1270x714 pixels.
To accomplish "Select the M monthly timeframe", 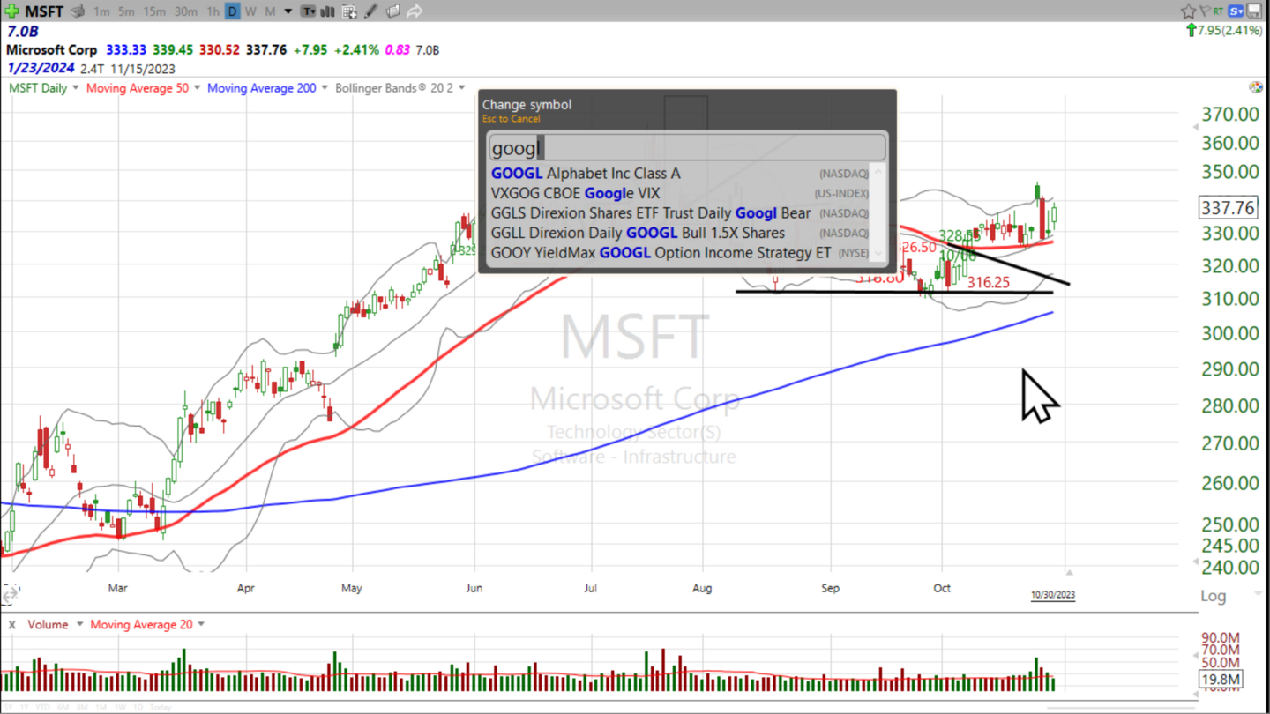I will [x=270, y=11].
